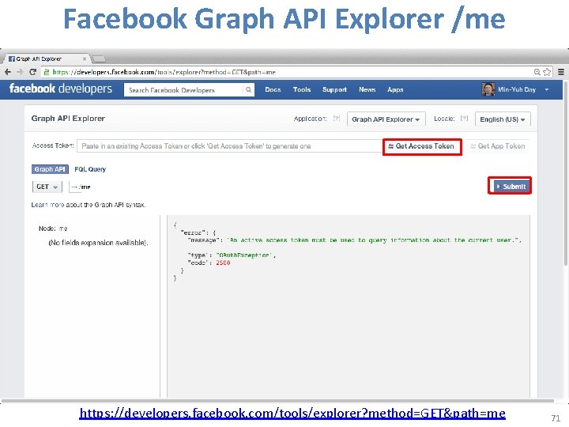The width and height of the screenshot is (569, 427).
Task: Open the GET method dropdown
Action: tap(47, 187)
